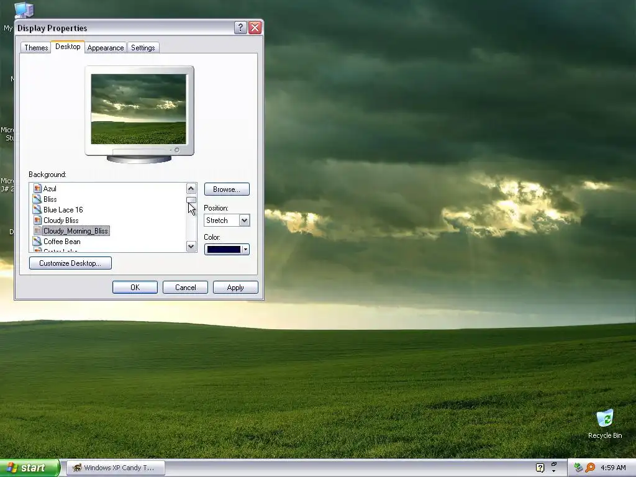The width and height of the screenshot is (636, 477).
Task: Go to the Settings tab
Action: coord(143,47)
